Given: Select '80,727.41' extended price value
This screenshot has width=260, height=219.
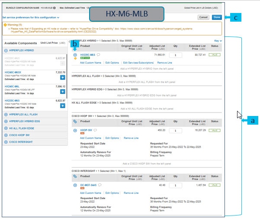Looking at the screenshot, I should pyautogui.click(x=200, y=55).
